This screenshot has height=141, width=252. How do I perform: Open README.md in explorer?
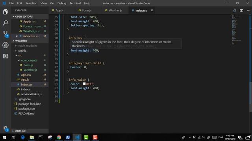click(x=26, y=114)
